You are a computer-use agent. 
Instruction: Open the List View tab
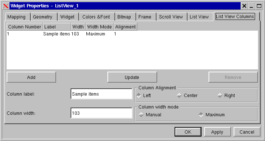pyautogui.click(x=200, y=17)
